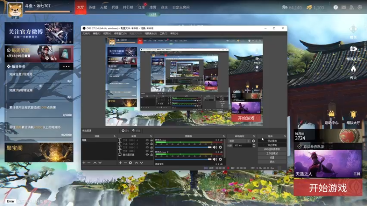
Task: Open 麦克风/Aux audio settings gear
Action: pos(220,147)
